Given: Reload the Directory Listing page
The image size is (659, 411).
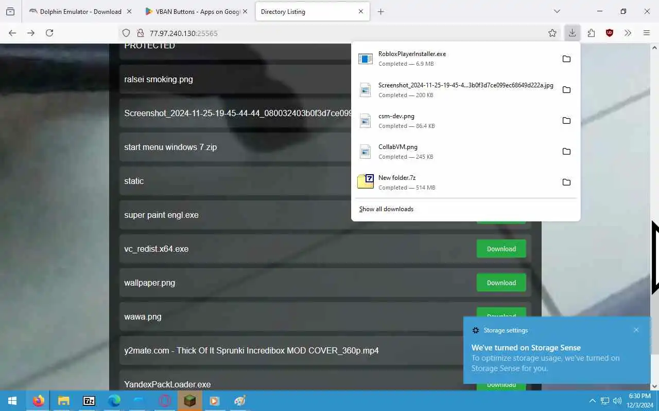Looking at the screenshot, I should 49,33.
